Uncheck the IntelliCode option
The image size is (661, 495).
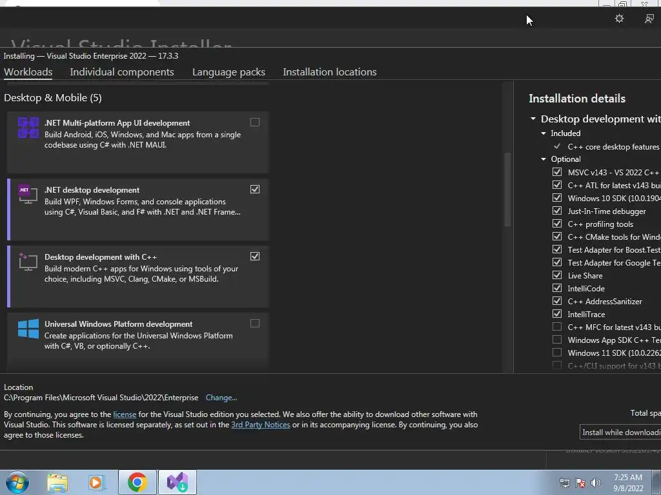pyautogui.click(x=557, y=288)
